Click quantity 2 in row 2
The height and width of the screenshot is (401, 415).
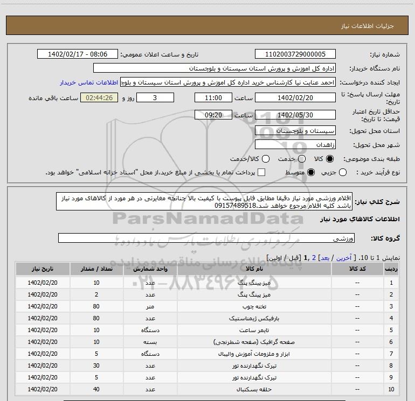click(x=96, y=294)
